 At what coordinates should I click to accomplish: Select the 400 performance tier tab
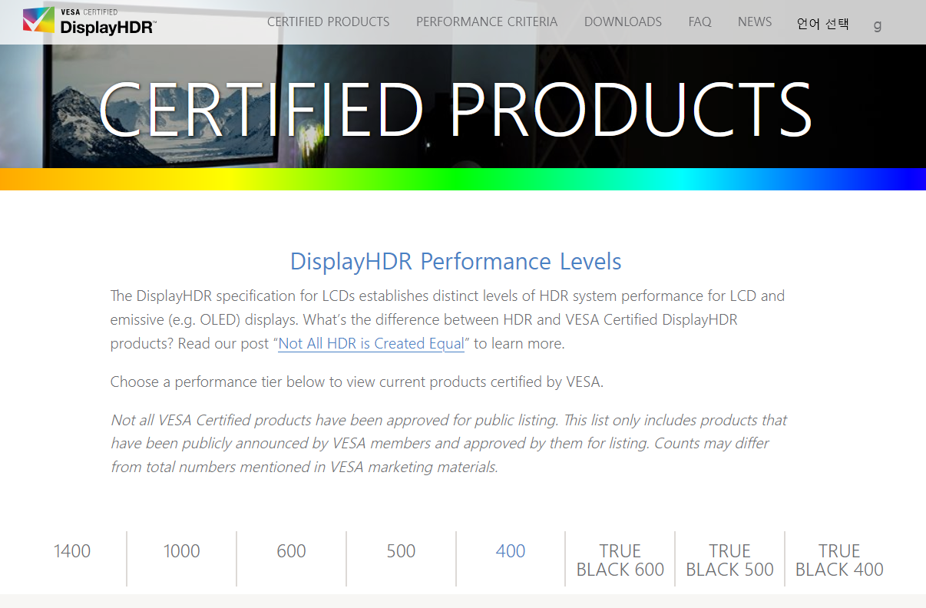click(511, 551)
